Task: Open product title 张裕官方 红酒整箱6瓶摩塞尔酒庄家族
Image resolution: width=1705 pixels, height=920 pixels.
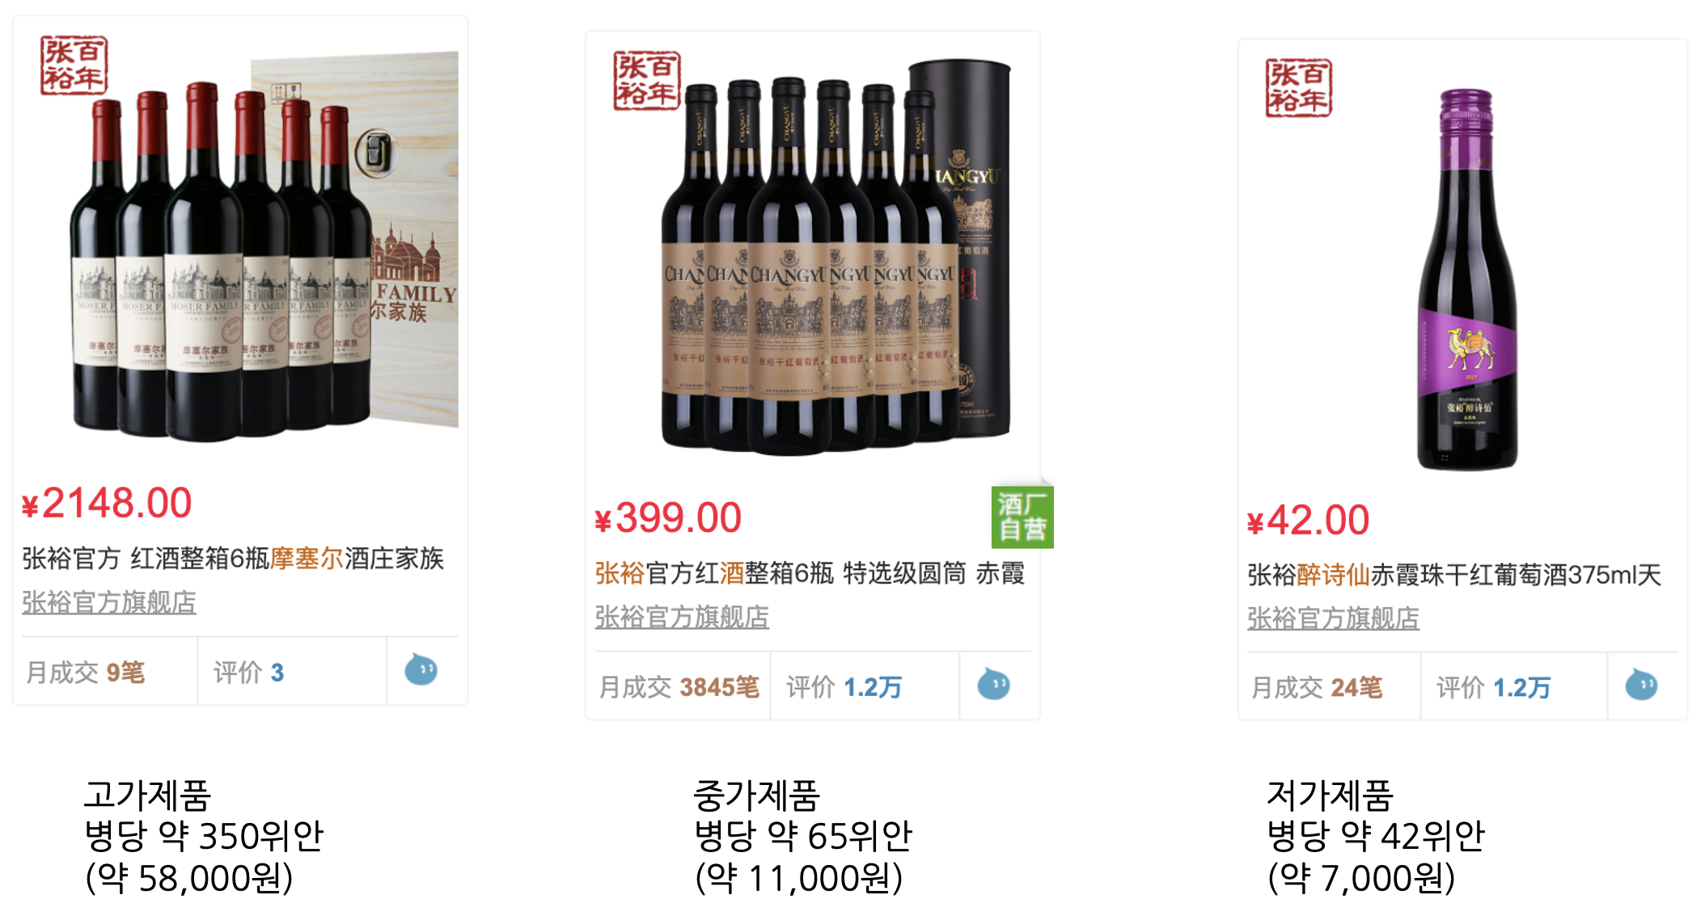Action: [x=233, y=559]
